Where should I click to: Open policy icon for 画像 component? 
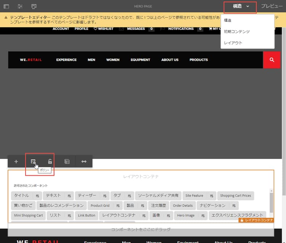(x=168, y=215)
